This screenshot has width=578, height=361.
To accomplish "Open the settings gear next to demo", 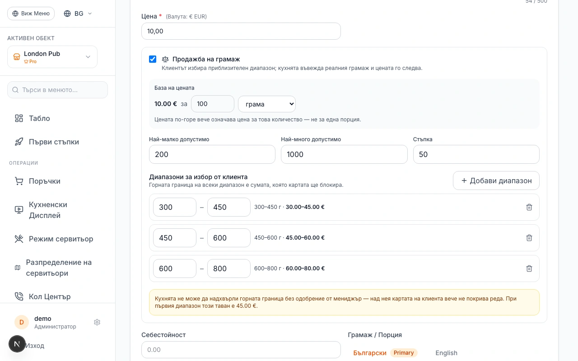I will 97,322.
